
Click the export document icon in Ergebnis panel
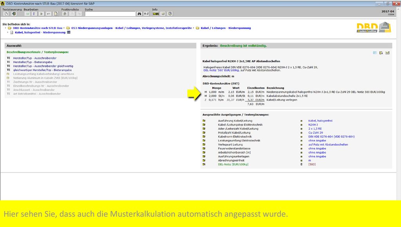click(x=381, y=53)
